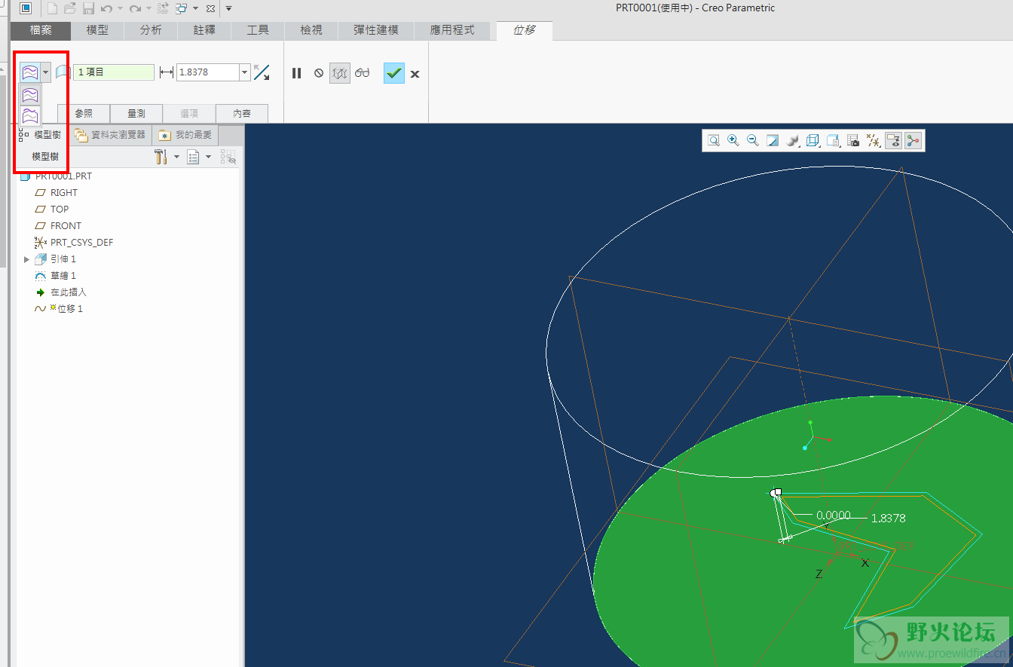Toggle the spin center display button
Image resolution: width=1013 pixels, height=667 pixels.
[x=914, y=140]
